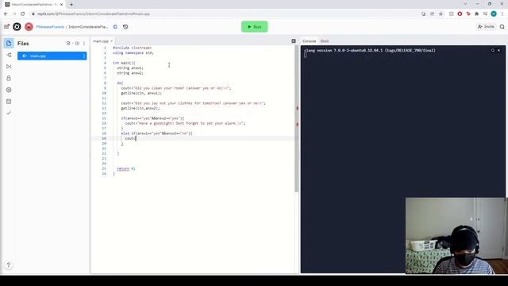Clear the console with X icon

498,50
